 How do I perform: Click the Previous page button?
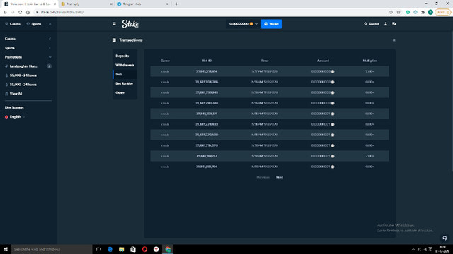click(x=263, y=177)
